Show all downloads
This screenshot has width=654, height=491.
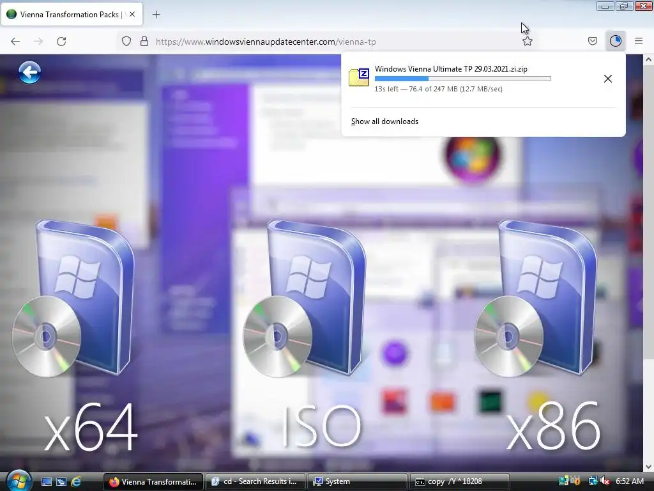coord(384,121)
